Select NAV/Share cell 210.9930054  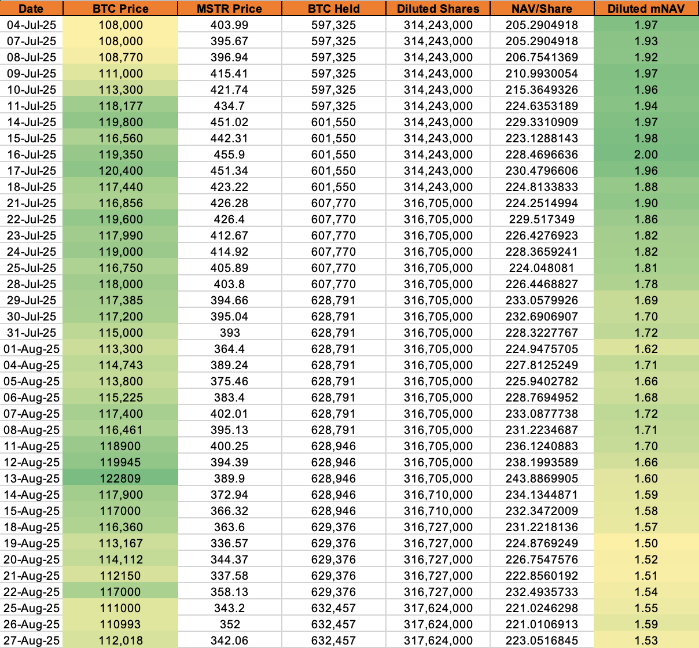click(x=542, y=73)
